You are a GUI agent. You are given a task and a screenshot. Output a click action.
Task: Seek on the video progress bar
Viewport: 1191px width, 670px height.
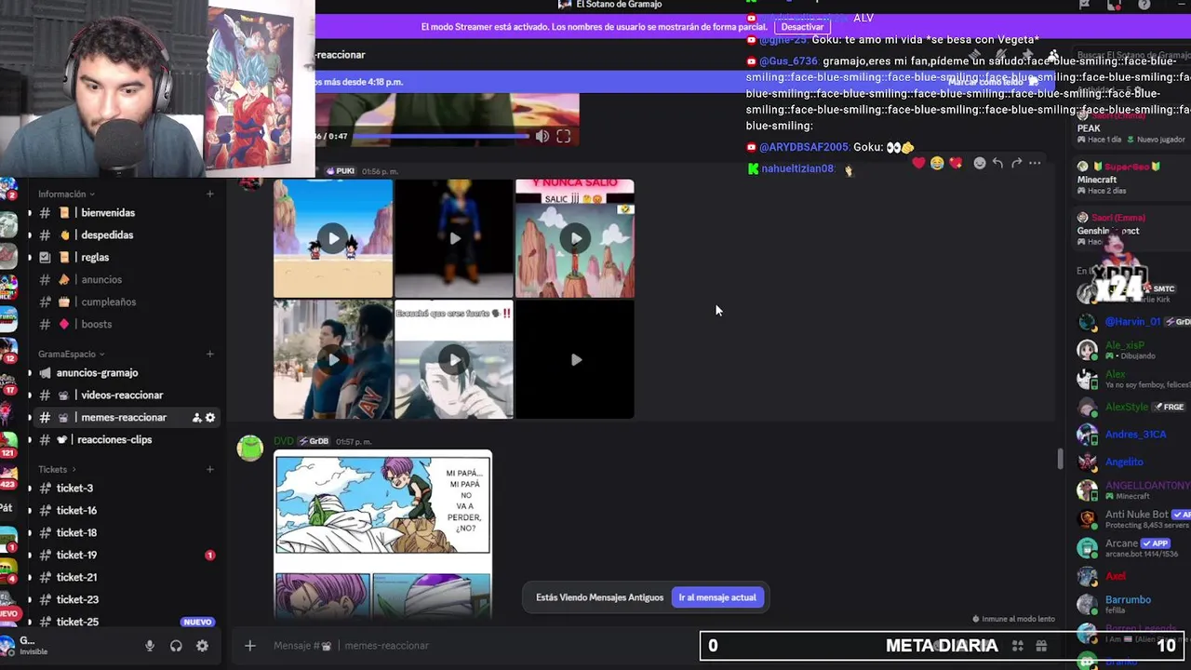click(x=441, y=137)
